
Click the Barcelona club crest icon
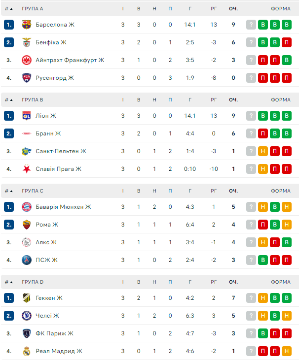tap(27, 25)
